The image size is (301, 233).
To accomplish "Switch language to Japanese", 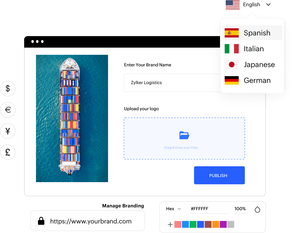I will (x=252, y=65).
